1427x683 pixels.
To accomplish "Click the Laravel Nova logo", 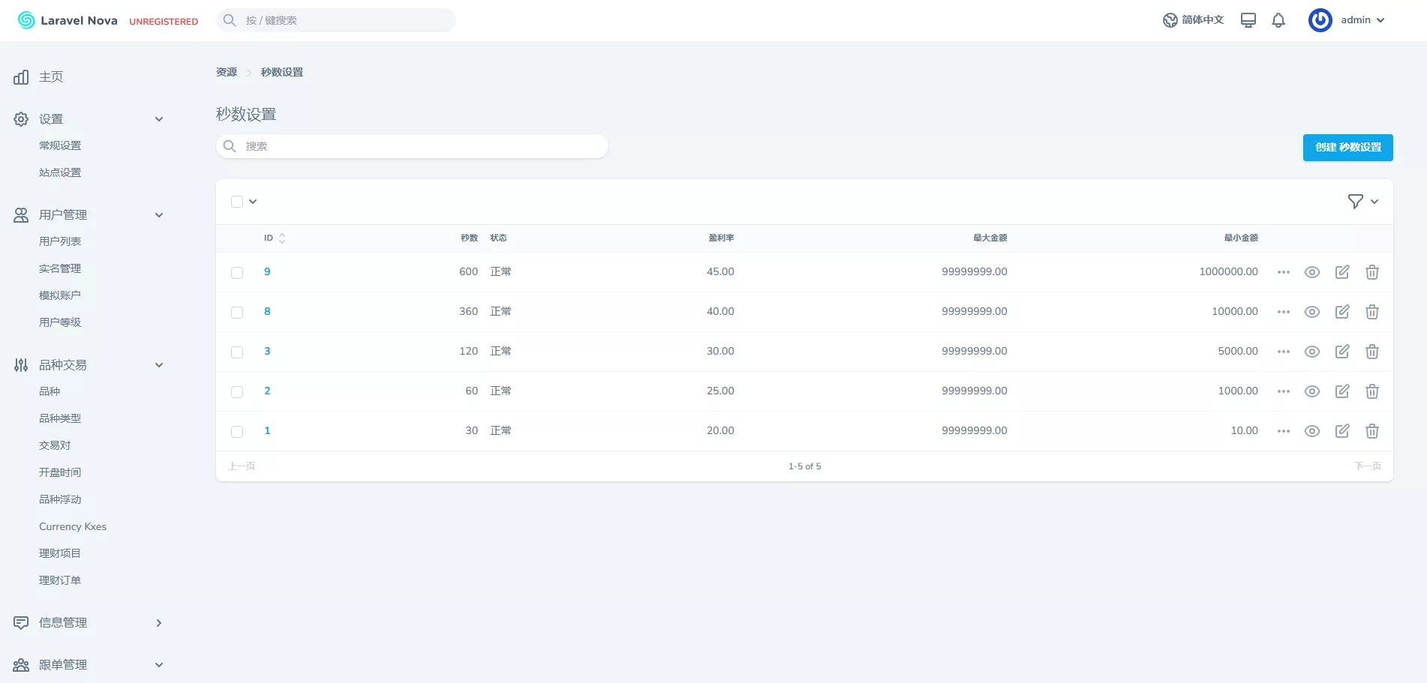I will (x=68, y=20).
